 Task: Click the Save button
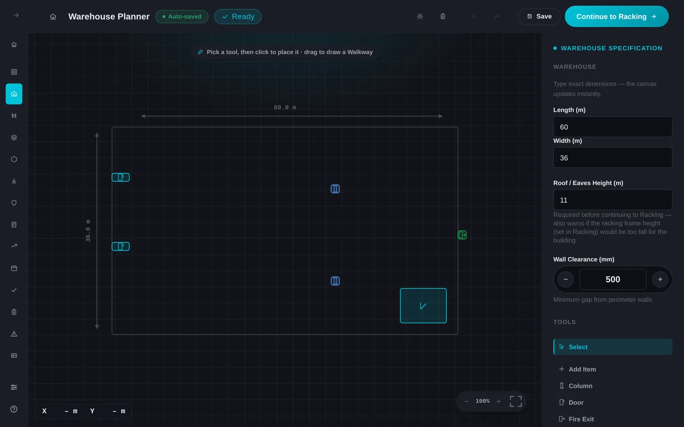[539, 17]
